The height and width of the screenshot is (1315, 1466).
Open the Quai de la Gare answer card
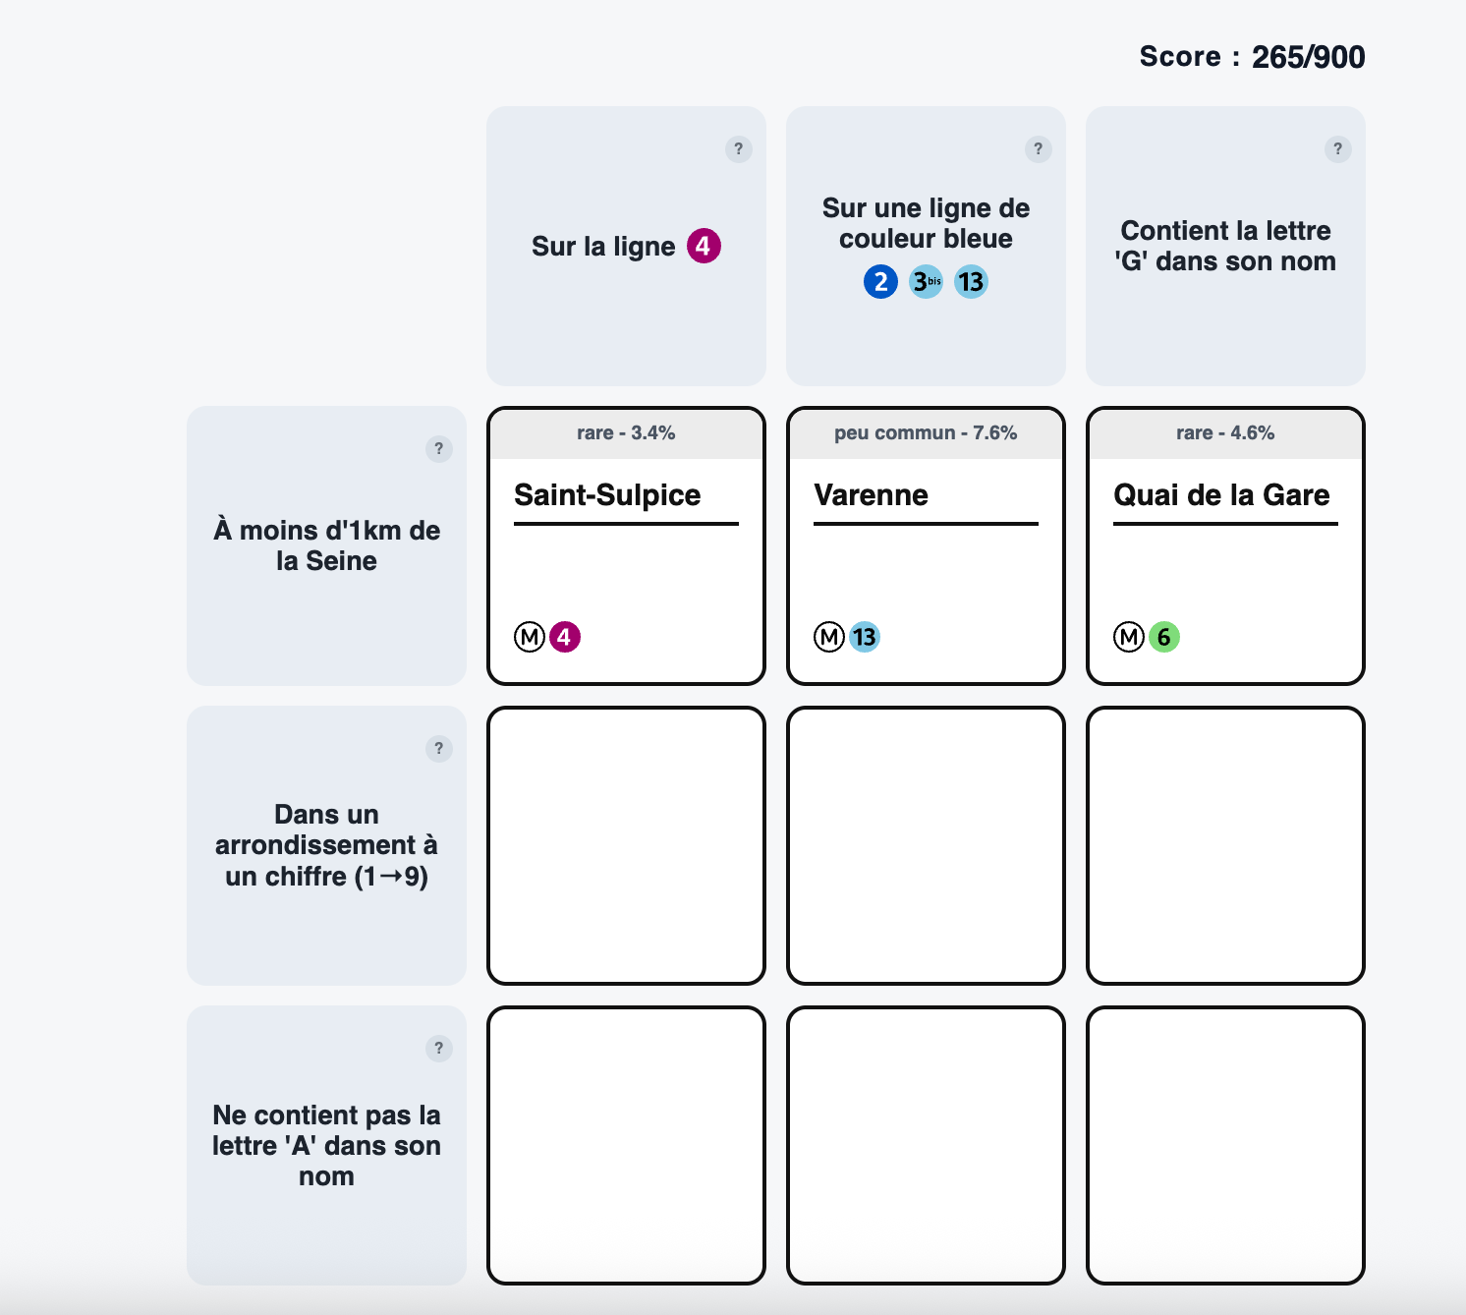1225,545
